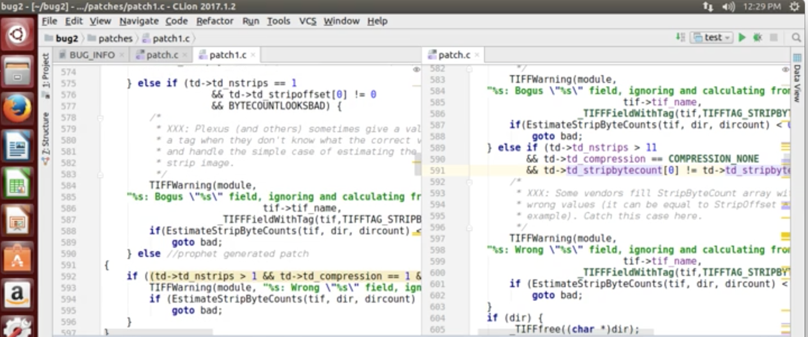Toggle inspections eye in left editor
Screen dimensions: 808x337
coord(416,70)
